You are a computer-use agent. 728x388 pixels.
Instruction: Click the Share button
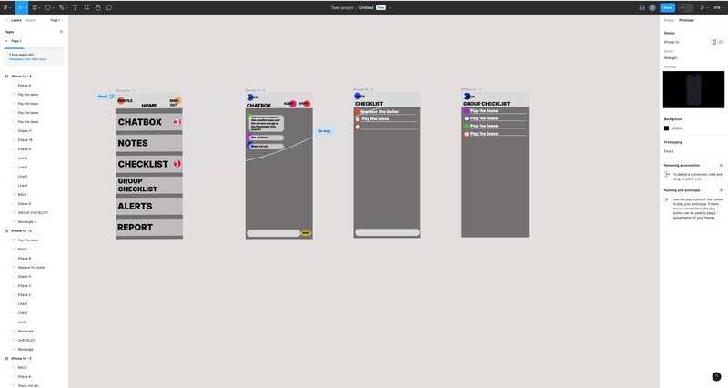point(668,7)
